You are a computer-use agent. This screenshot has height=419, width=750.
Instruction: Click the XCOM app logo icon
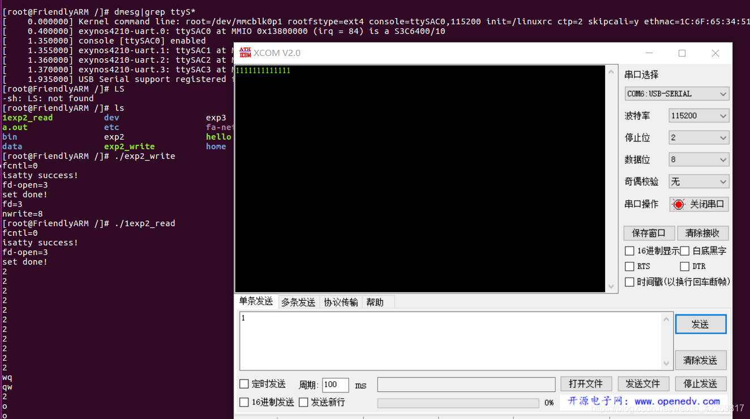click(x=245, y=53)
